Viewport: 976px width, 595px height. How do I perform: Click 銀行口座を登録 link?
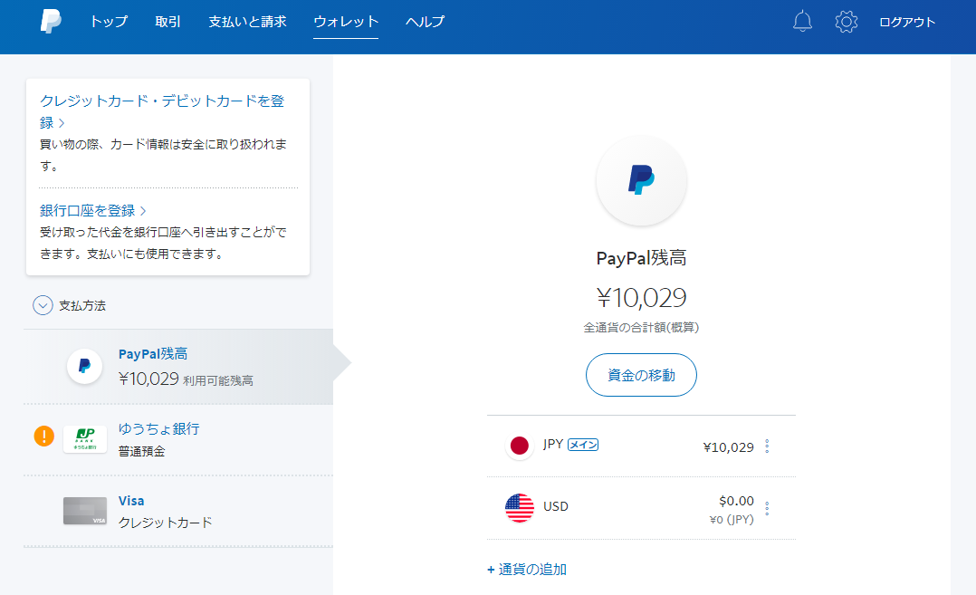[x=92, y=210]
